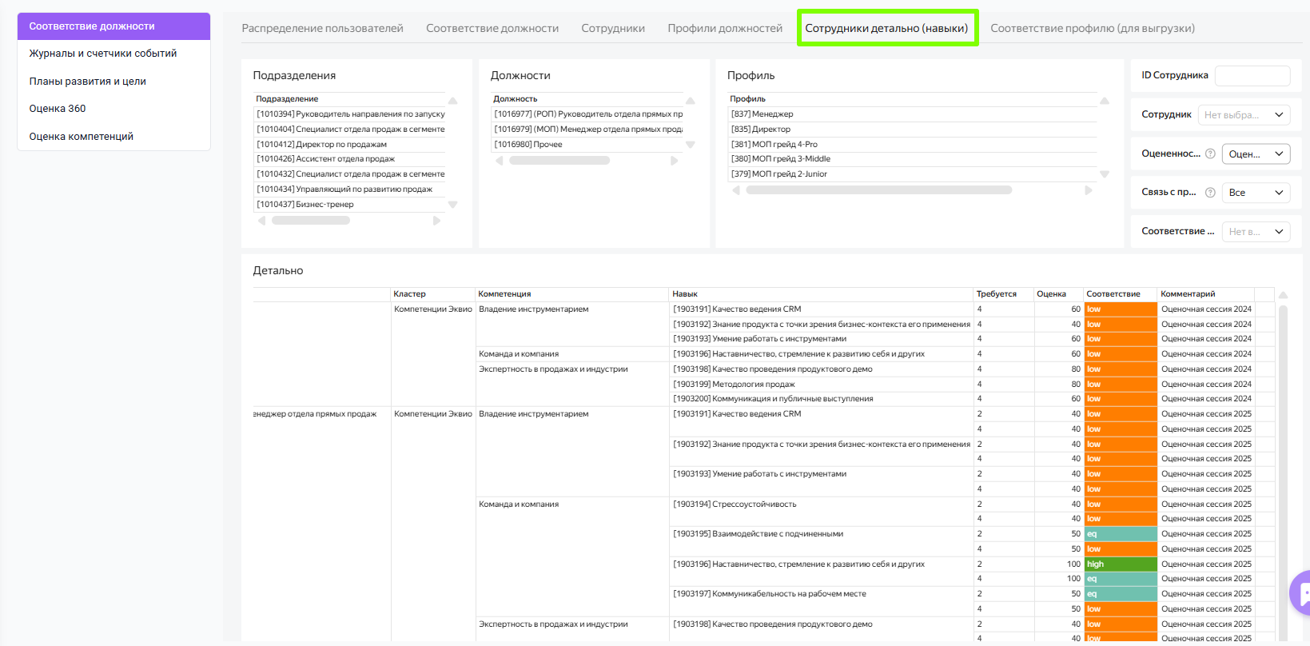The height and width of the screenshot is (646, 1310).
Task: Open Распределение пользователей tab
Action: pyautogui.click(x=322, y=29)
